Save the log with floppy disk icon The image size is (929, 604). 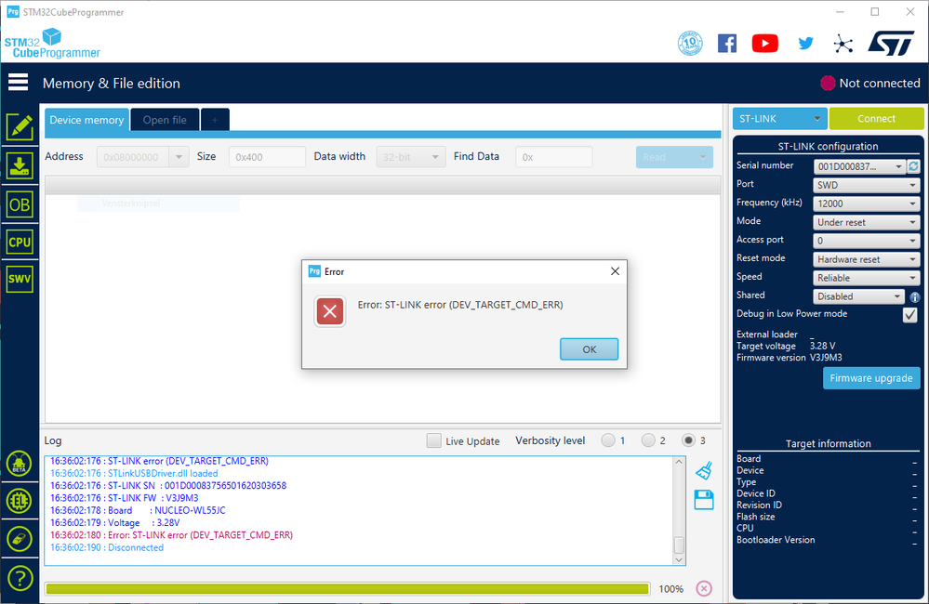point(704,500)
